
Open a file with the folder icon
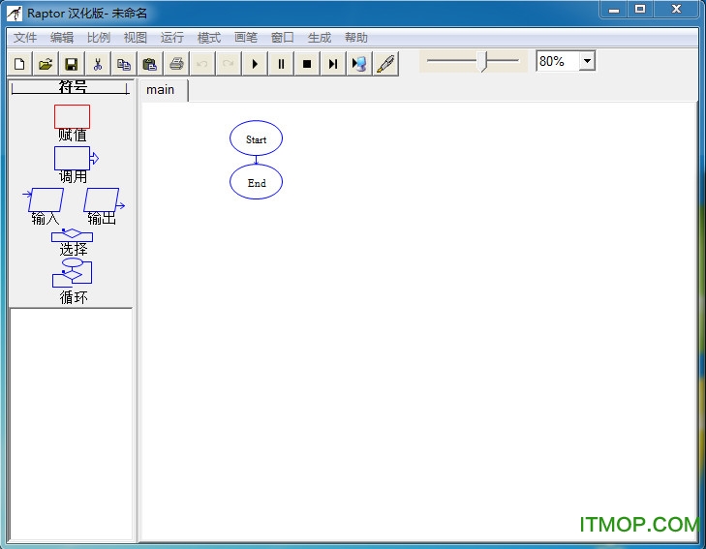[46, 64]
